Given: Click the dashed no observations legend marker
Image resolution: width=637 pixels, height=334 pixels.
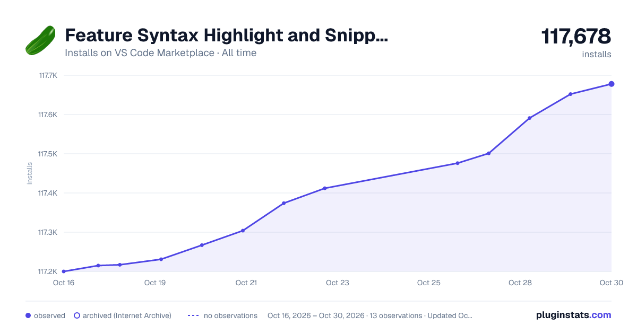Looking at the screenshot, I should pos(193,315).
